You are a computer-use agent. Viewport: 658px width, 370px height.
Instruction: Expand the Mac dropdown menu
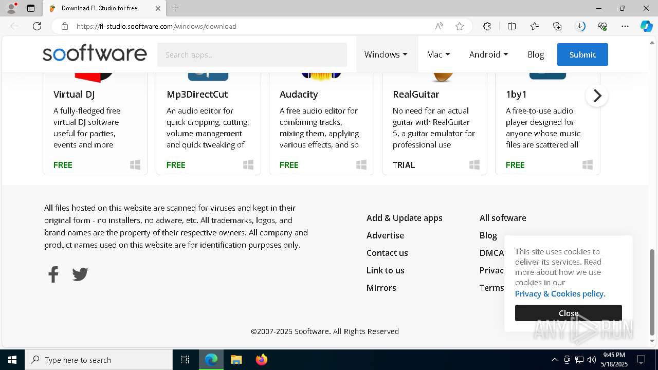coord(438,54)
